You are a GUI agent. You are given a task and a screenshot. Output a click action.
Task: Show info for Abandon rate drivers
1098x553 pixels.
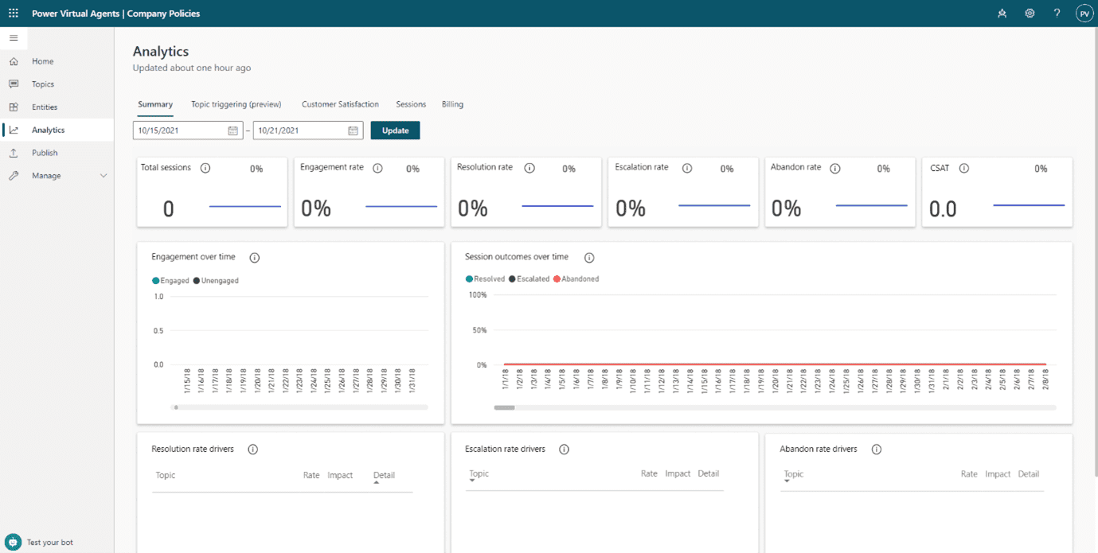pos(877,450)
